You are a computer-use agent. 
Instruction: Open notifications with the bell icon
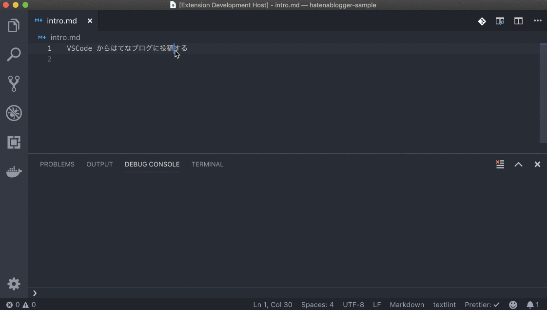[532, 305]
